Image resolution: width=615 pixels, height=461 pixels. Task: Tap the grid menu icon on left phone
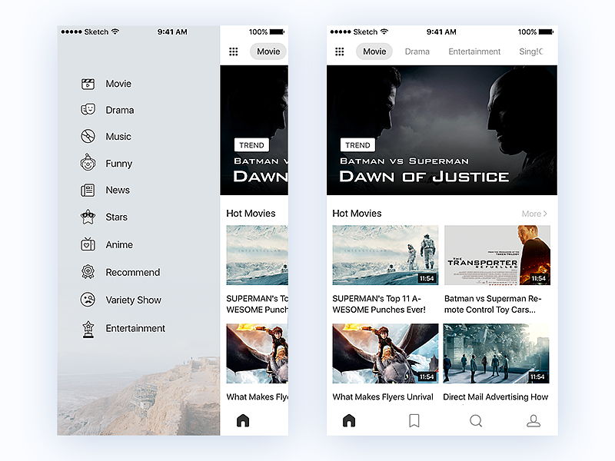click(234, 51)
